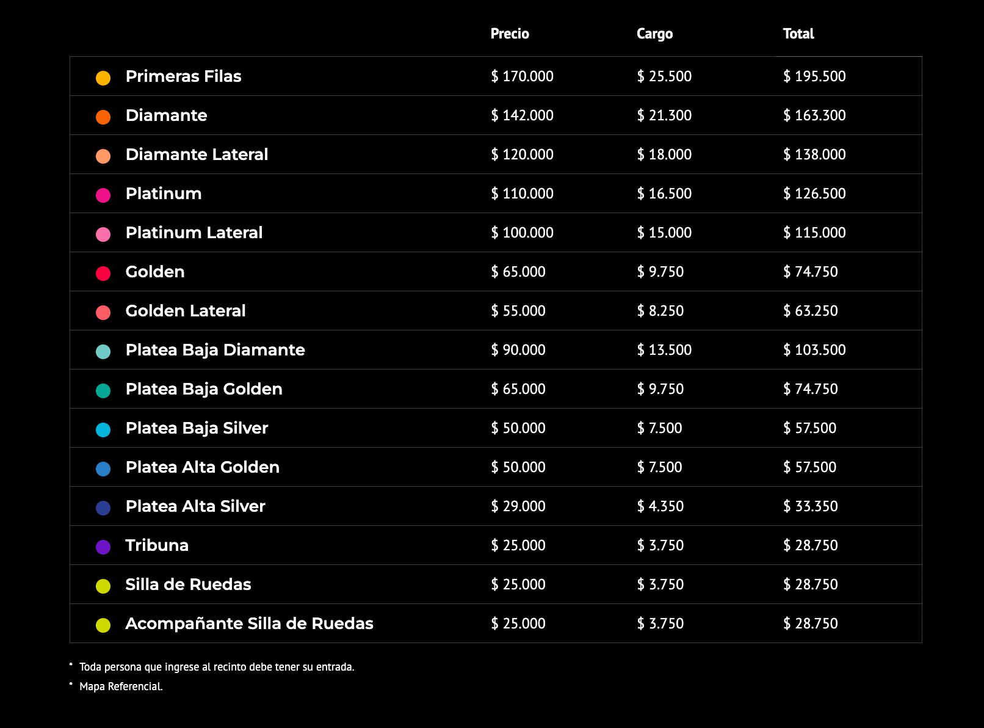
Task: Click the pink Platinum Lateral color dot
Action: point(103,234)
